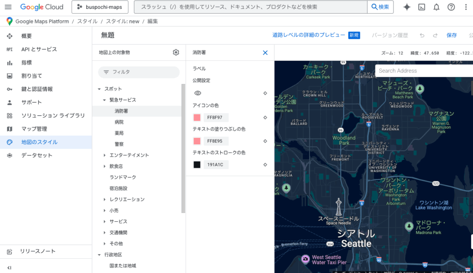Screen dimensions: 473x273
Task: Expand the エンターテイメント tree category
Action: click(105, 155)
